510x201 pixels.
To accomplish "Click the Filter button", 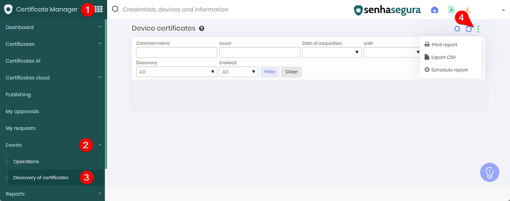I will click(x=269, y=72).
